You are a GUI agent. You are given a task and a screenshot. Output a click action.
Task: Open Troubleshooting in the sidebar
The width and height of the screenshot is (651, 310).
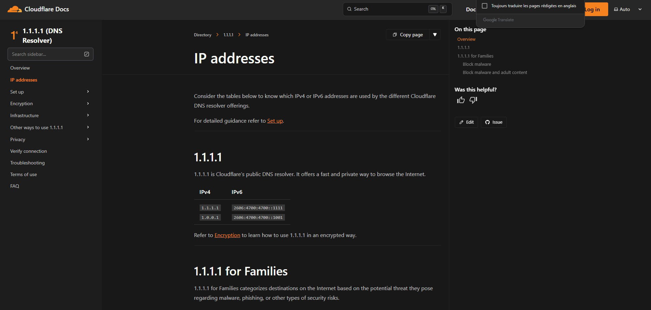27,163
